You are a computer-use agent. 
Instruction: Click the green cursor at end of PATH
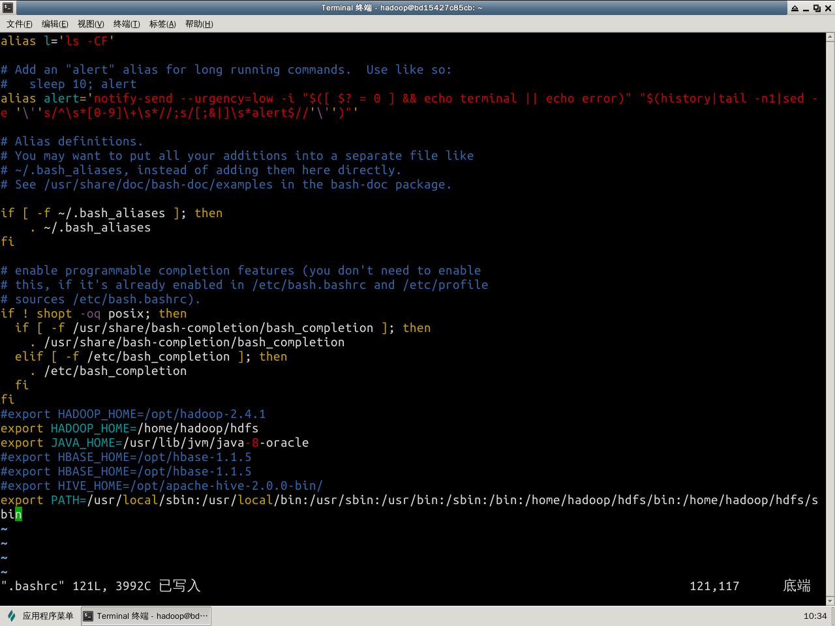[18, 514]
